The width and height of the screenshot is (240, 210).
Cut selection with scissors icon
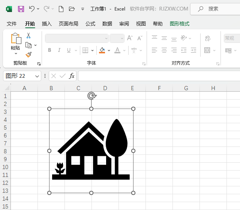click(28, 35)
